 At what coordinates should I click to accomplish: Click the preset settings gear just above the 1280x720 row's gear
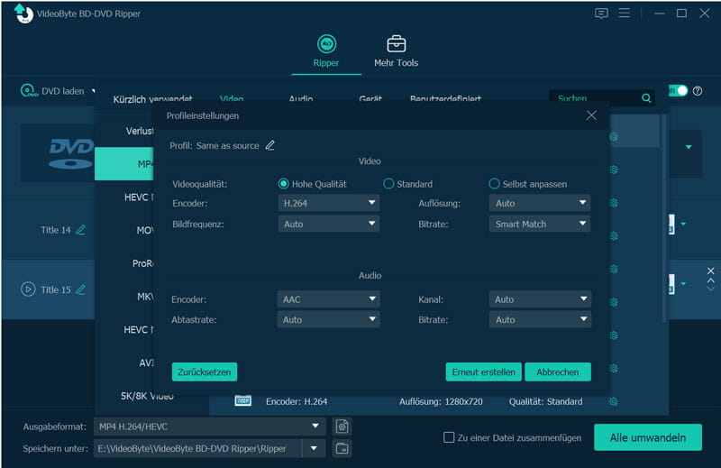coord(614,368)
